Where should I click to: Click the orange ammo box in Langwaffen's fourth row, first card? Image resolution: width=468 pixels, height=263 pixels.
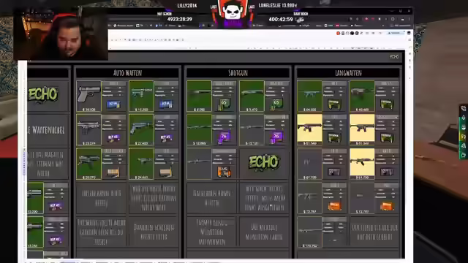coord(334,206)
